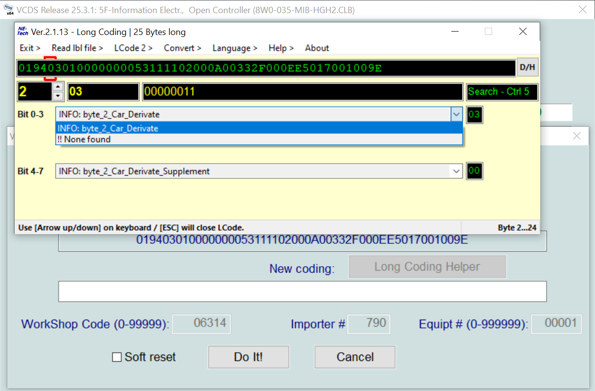The width and height of the screenshot is (595, 391).
Task: Open the Language menu
Action: (235, 48)
